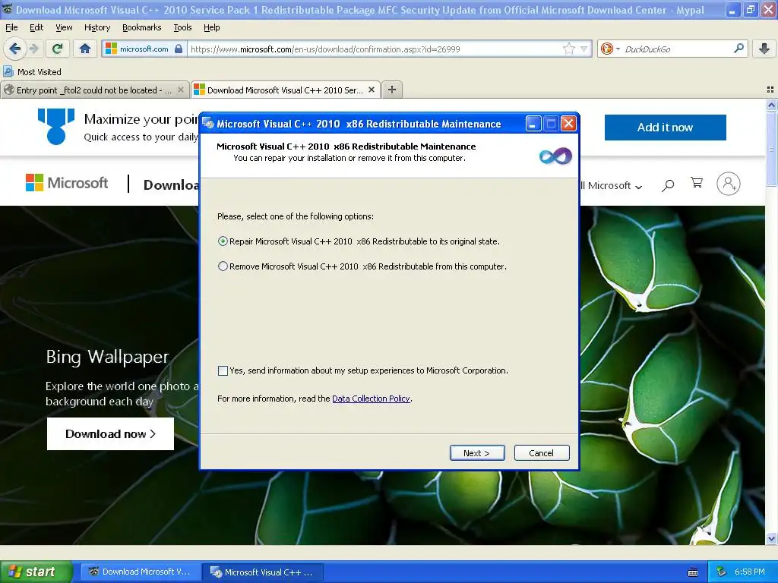Viewport: 778px width, 583px height.
Task: Click the list-all-tabs icon
Action: point(770,90)
